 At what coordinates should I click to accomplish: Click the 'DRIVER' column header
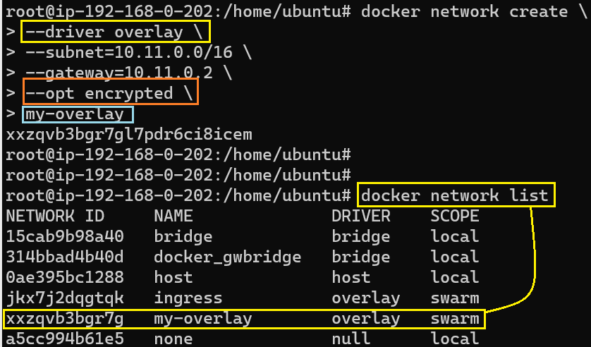coord(360,216)
